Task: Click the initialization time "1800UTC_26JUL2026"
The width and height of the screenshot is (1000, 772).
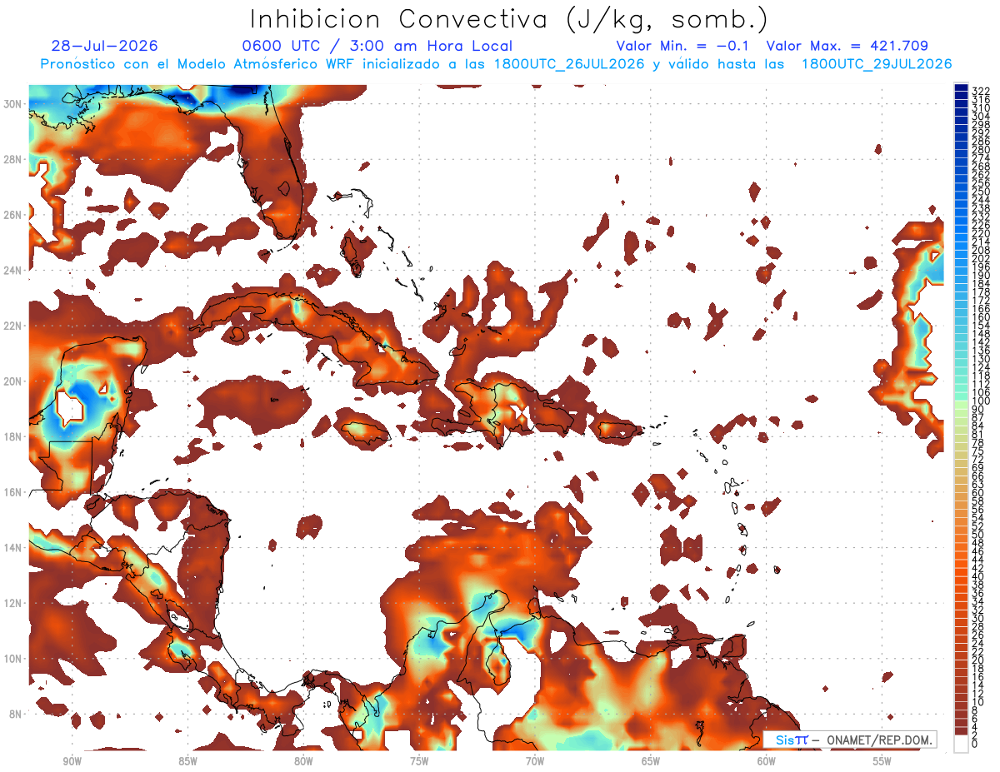Action: tap(569, 64)
